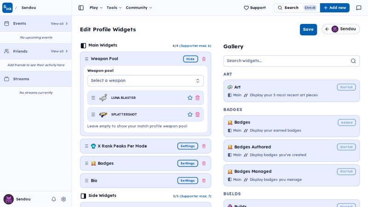Click Added on Badges gallery card
The height and width of the screenshot is (207, 368).
(347, 122)
